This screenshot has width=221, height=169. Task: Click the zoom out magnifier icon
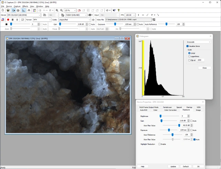pyautogui.click(x=62, y=11)
